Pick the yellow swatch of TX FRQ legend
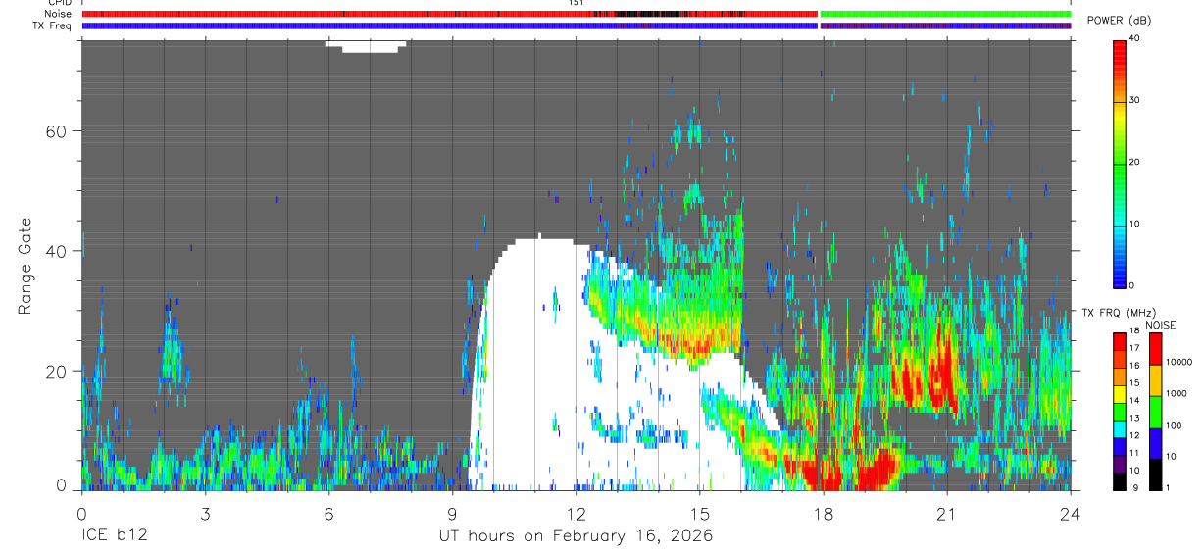This screenshot has width=1204, height=556. tap(1120, 394)
